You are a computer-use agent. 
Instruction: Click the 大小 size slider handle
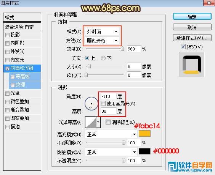(89, 66)
